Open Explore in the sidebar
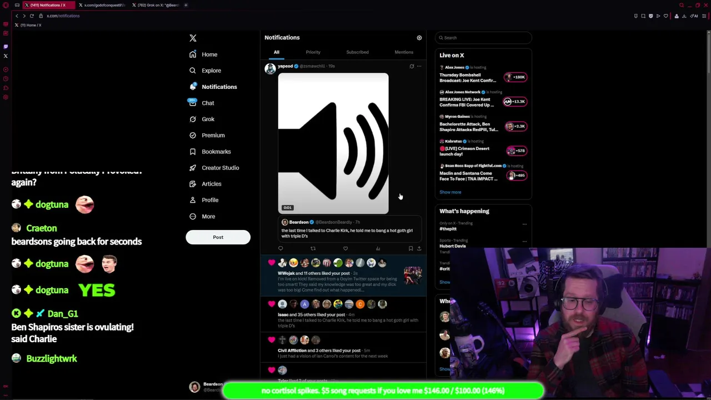The image size is (711, 400). point(205,71)
